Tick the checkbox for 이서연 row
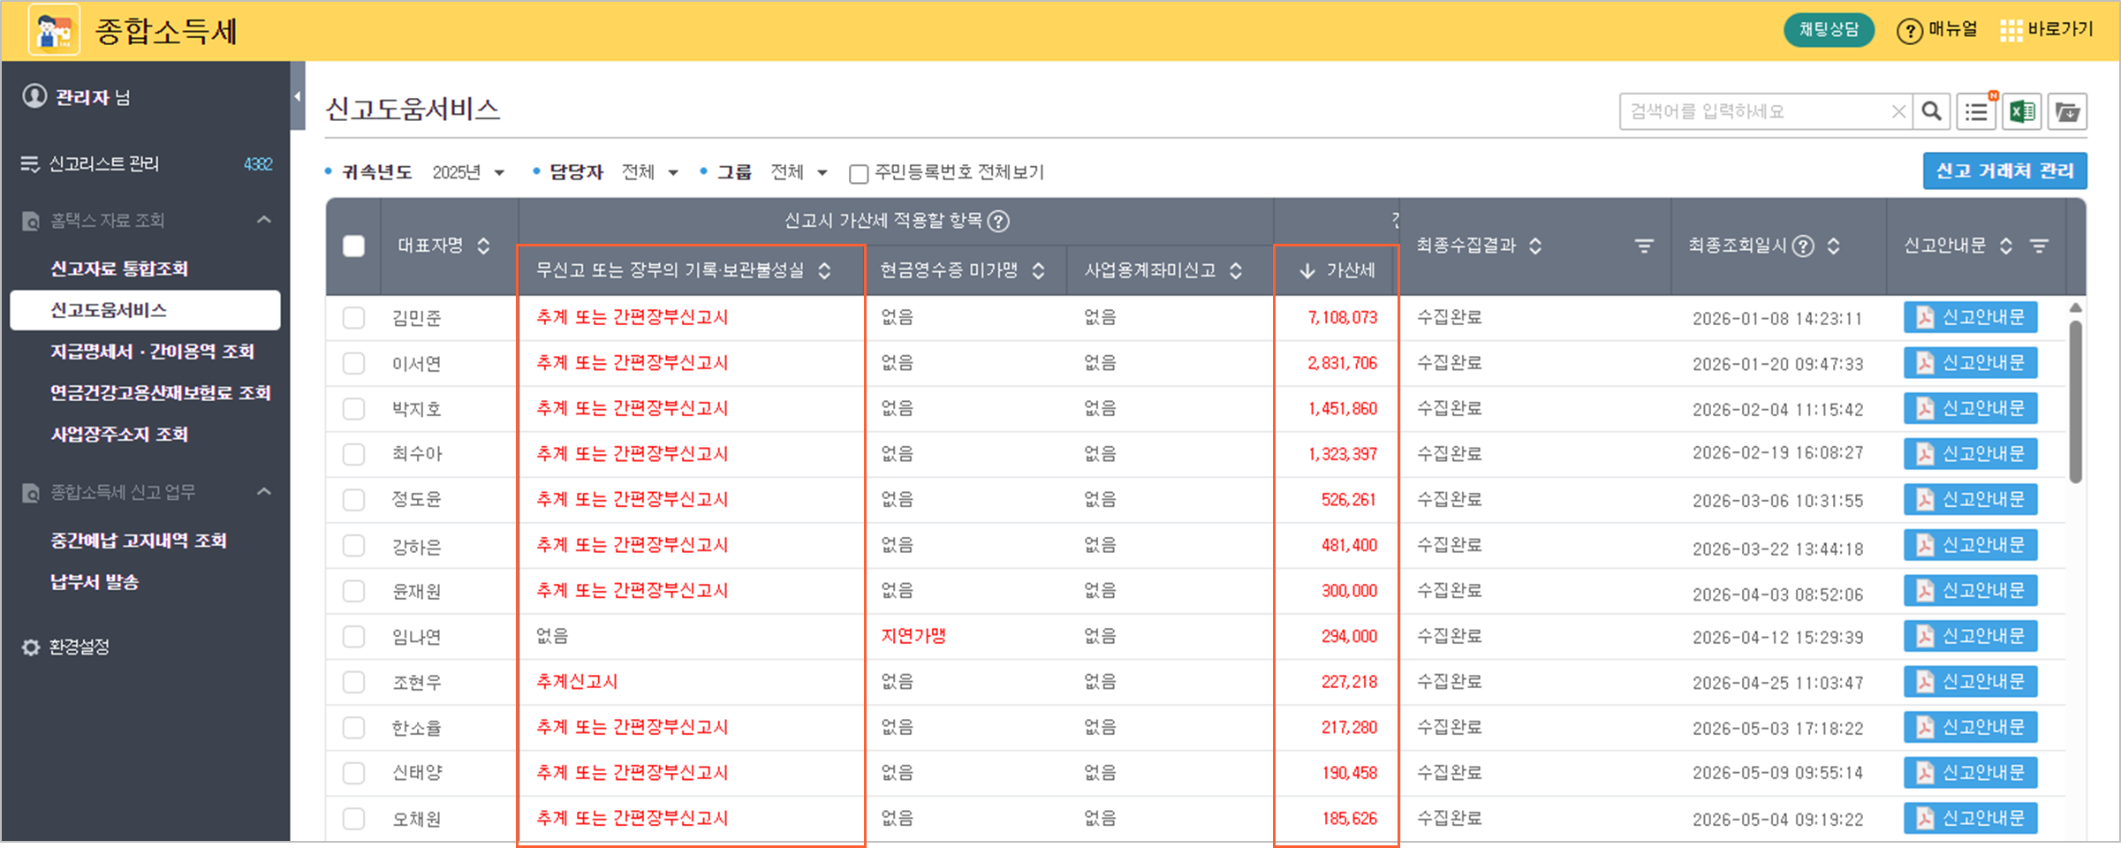 click(x=353, y=363)
